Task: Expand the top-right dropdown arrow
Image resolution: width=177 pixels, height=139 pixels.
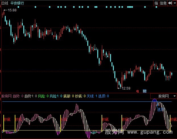Action: coord(175,3)
